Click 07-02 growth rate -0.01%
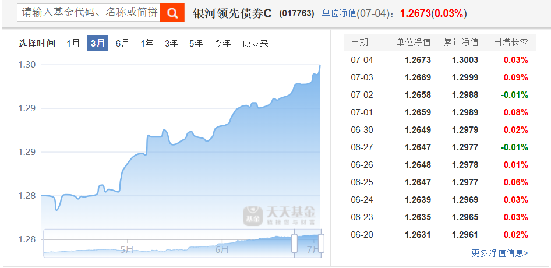This screenshot has width=551, height=268. point(514,95)
